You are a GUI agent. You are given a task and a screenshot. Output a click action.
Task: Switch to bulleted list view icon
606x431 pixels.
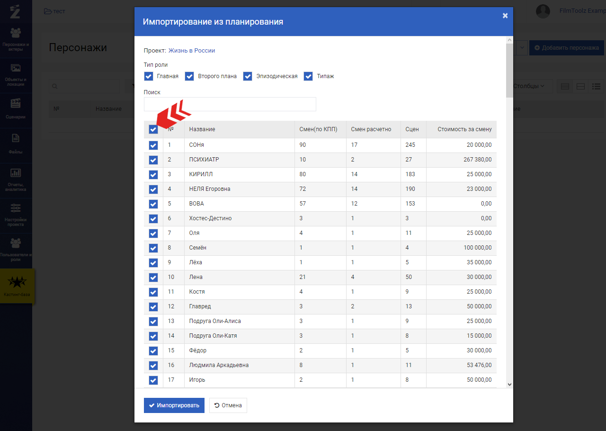click(596, 86)
